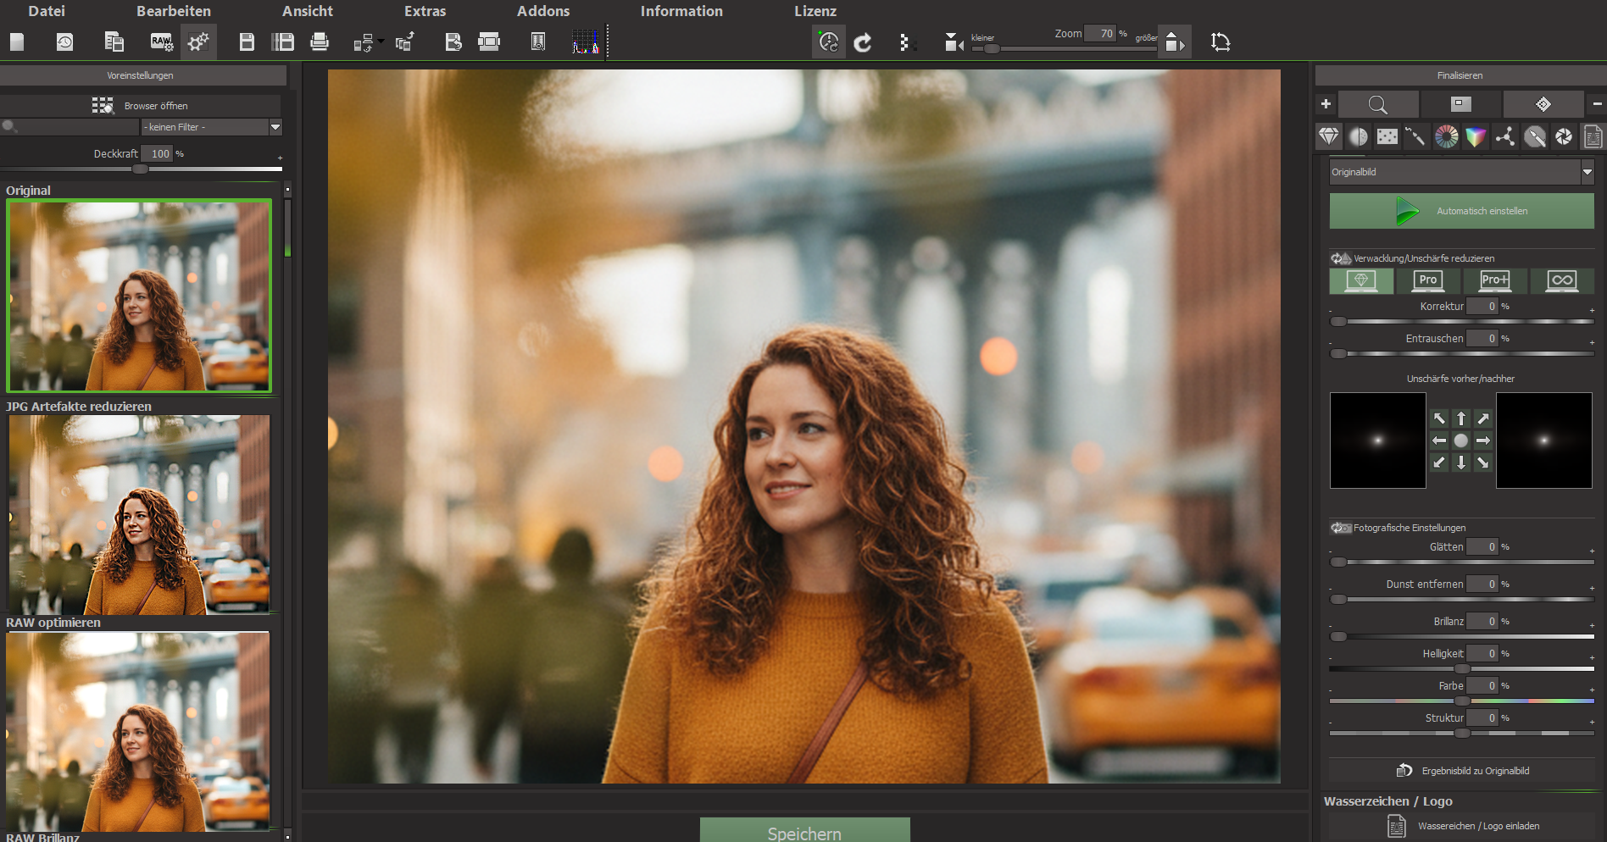The image size is (1607, 842).
Task: Select the color wheel category icon
Action: [1447, 136]
